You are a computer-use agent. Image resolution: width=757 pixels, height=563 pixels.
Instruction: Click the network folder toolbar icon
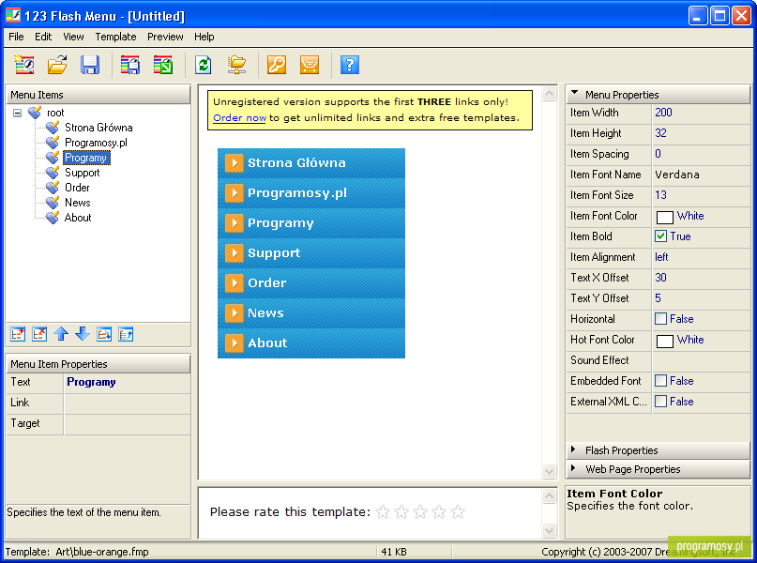236,65
